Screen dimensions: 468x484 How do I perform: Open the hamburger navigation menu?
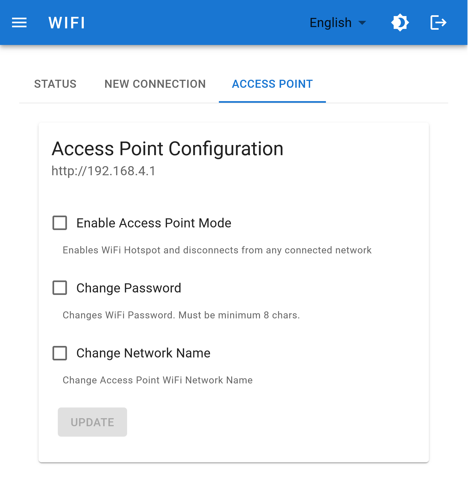[x=19, y=22]
